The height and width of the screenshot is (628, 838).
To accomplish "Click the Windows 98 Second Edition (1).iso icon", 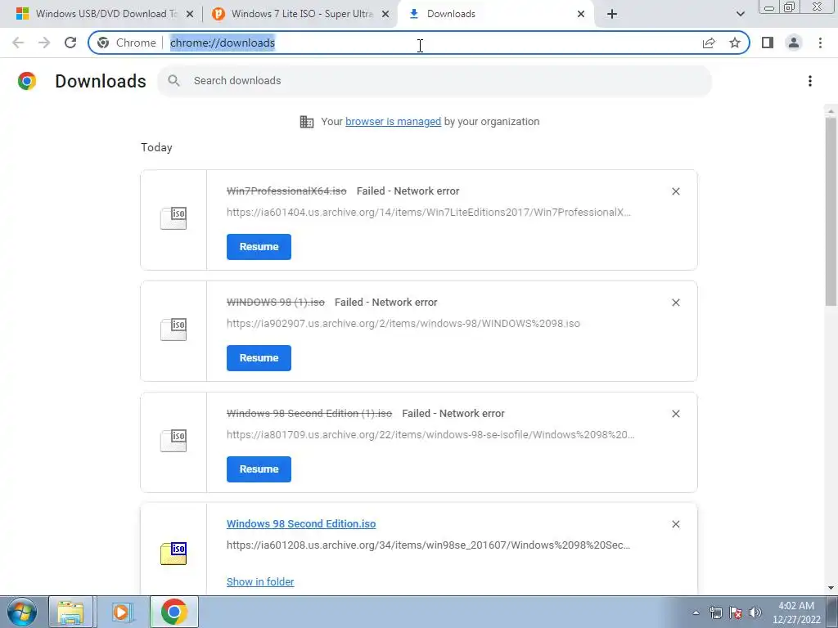I will pos(173,440).
